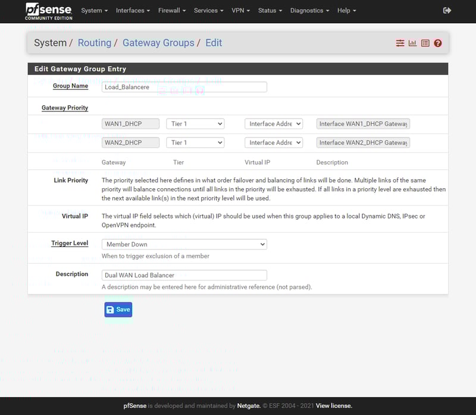
Task: Open the Interfaces menu
Action: click(x=133, y=11)
